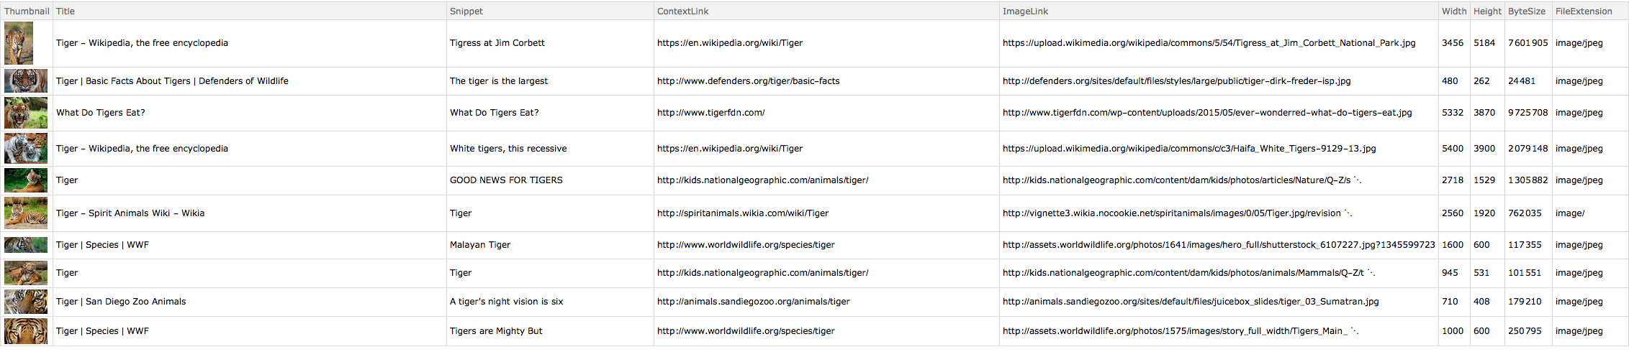
Task: Select the white tigers thumbnail image
Action: (26, 149)
